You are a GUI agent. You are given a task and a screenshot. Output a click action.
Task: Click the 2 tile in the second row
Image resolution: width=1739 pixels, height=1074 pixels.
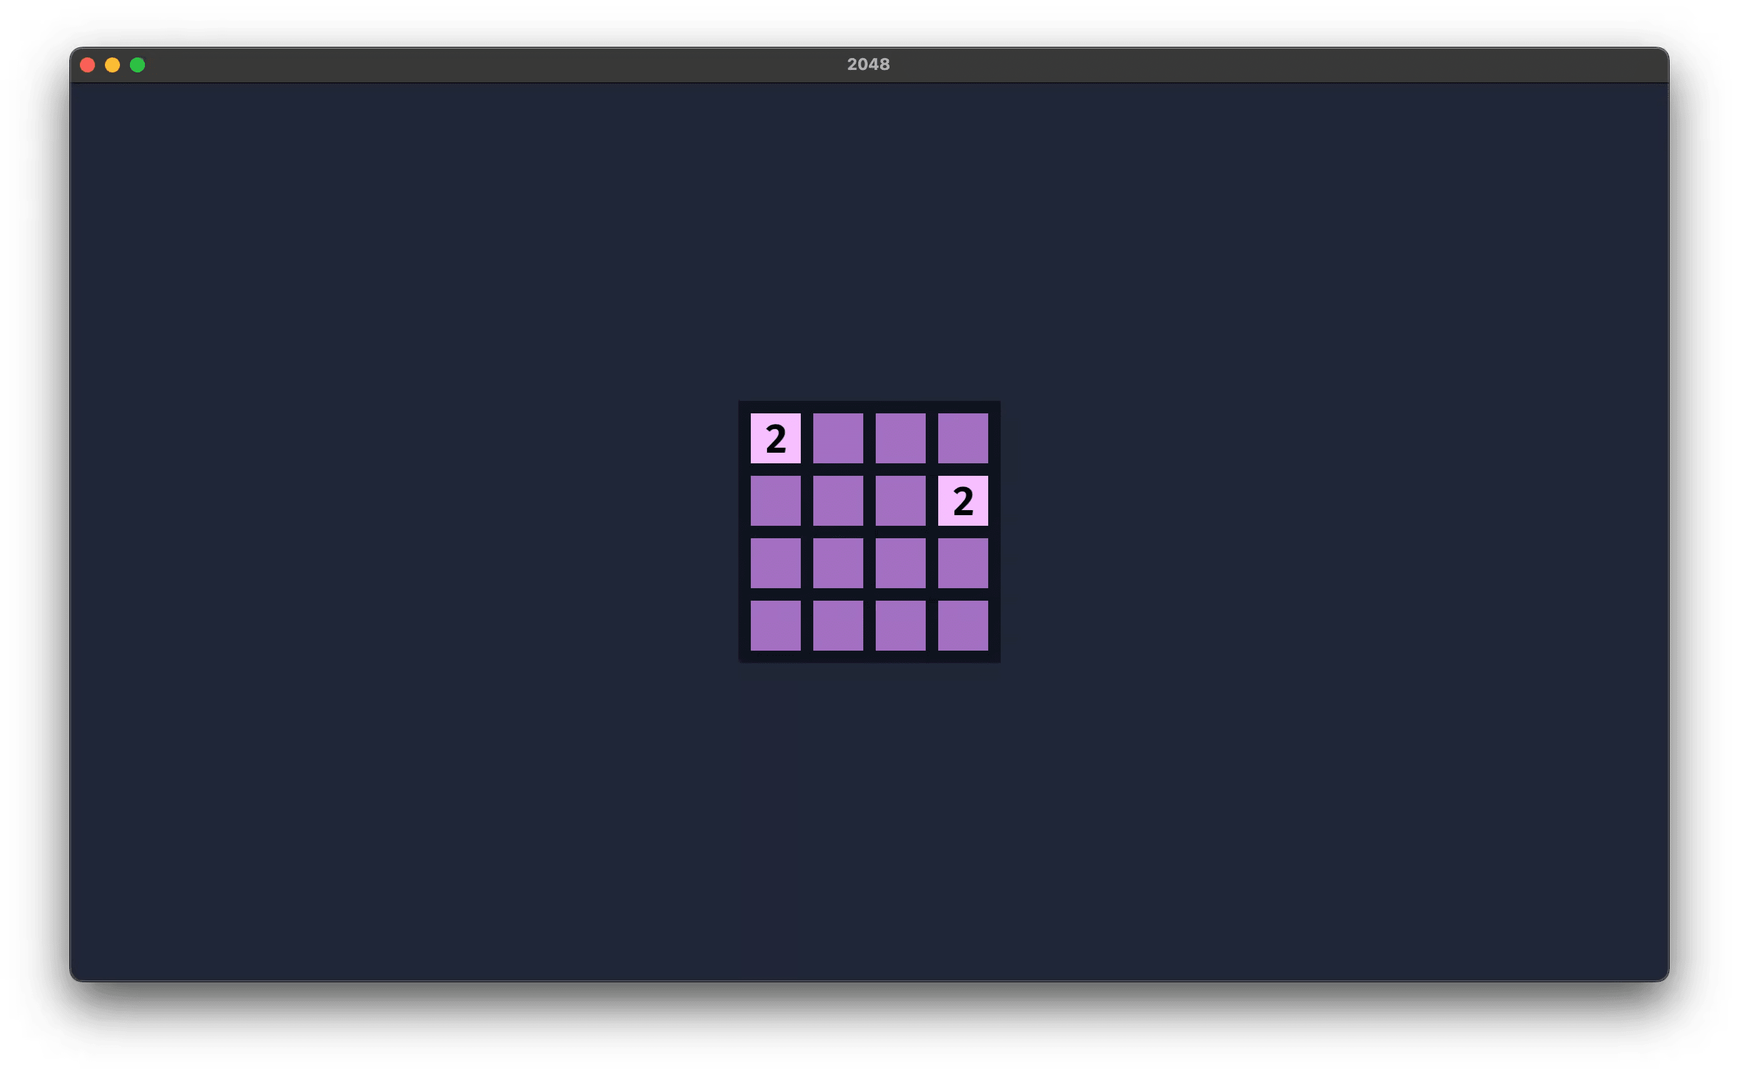(963, 501)
